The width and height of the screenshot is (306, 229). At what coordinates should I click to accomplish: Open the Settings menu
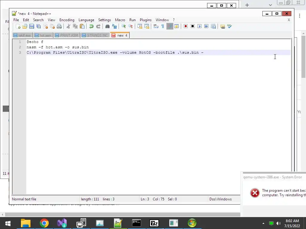click(104, 20)
